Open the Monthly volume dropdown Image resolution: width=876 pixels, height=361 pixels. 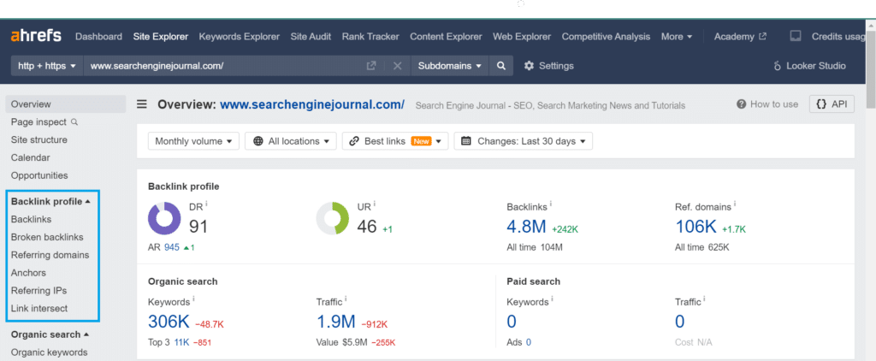(x=193, y=141)
